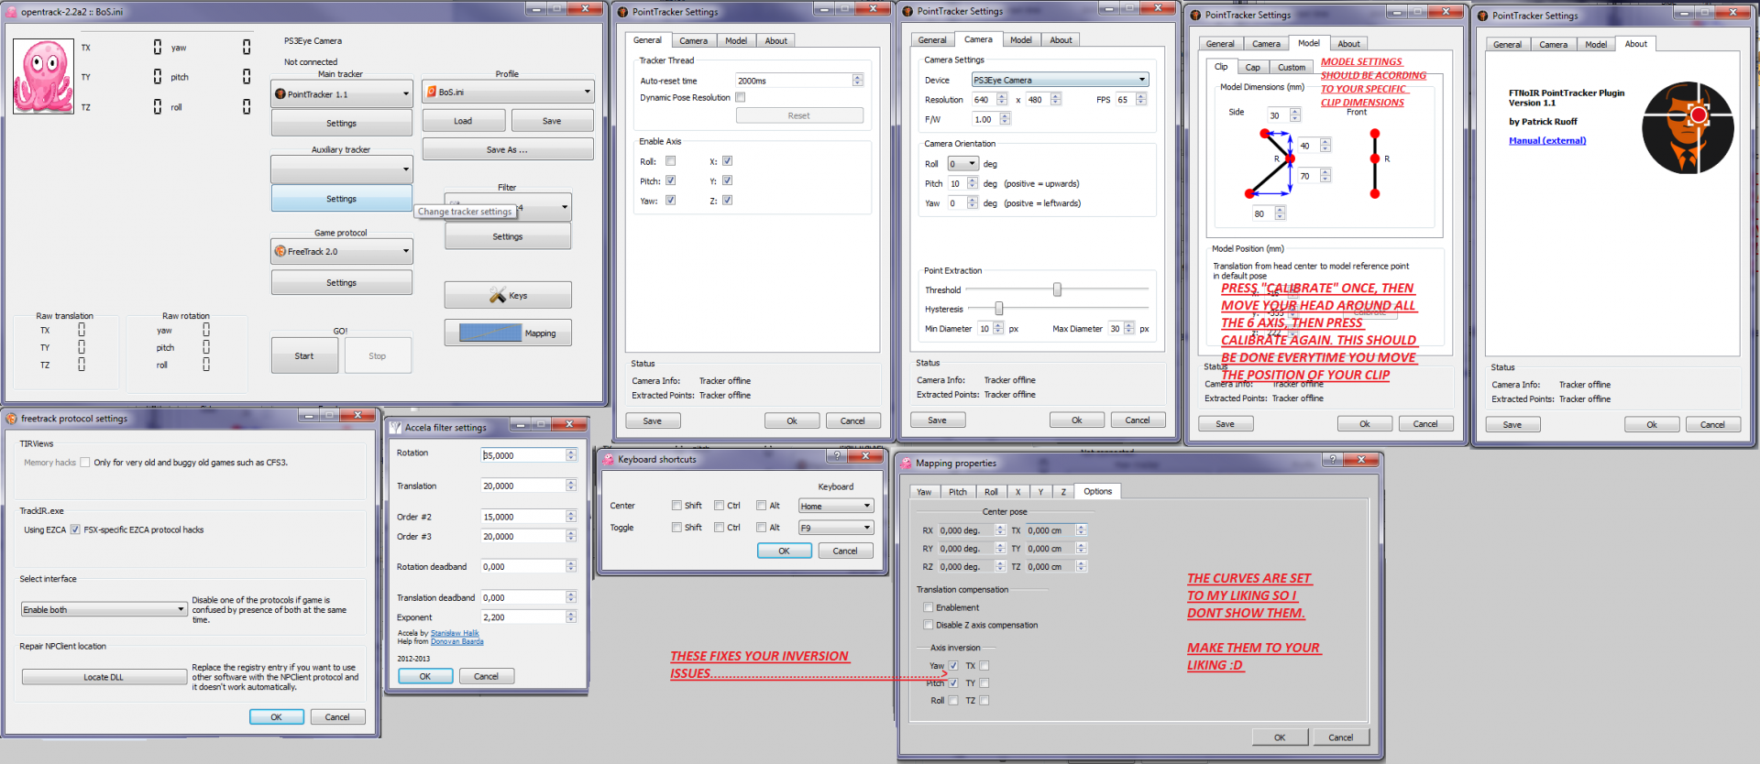Toggle FSX-specific EZCA protocol hacks checkbox
Image resolution: width=1760 pixels, height=764 pixels.
point(75,529)
